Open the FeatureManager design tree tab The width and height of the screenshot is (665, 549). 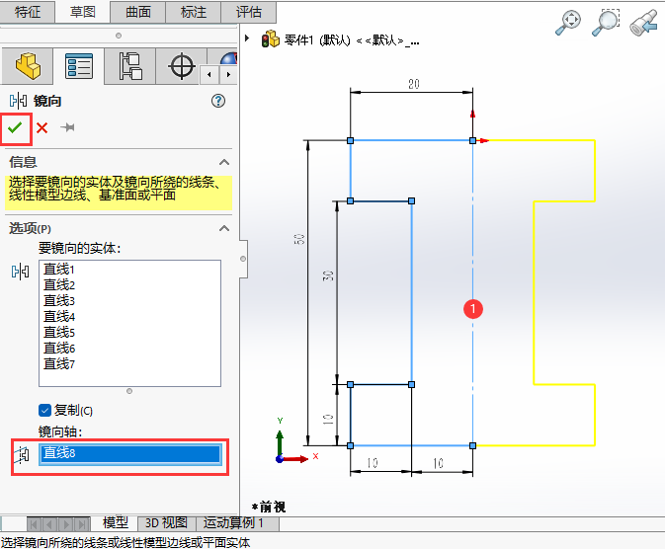pos(28,66)
